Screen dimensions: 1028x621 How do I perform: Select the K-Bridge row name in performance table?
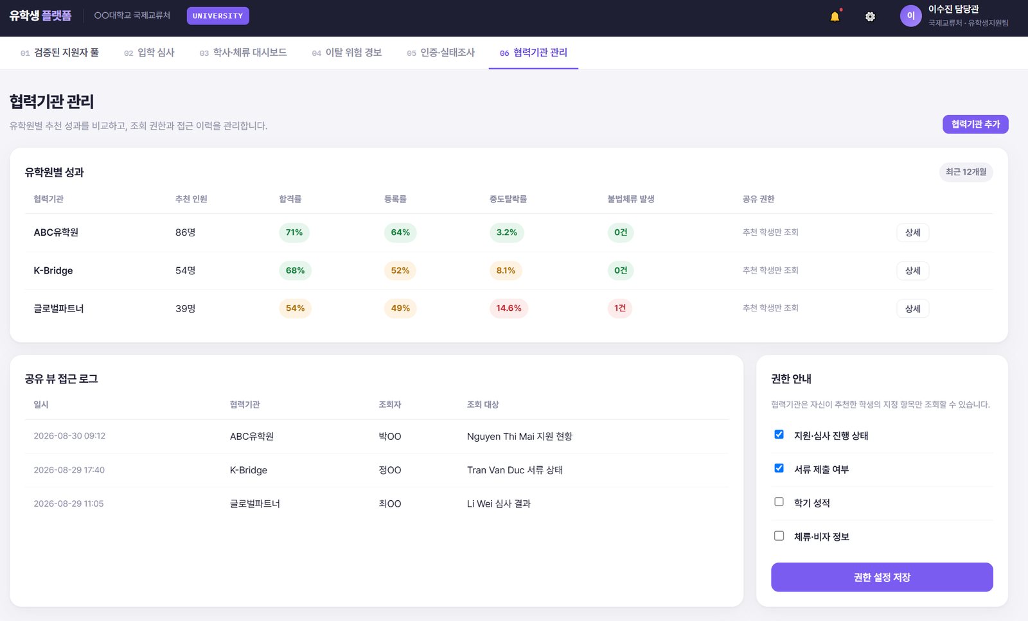coord(53,270)
